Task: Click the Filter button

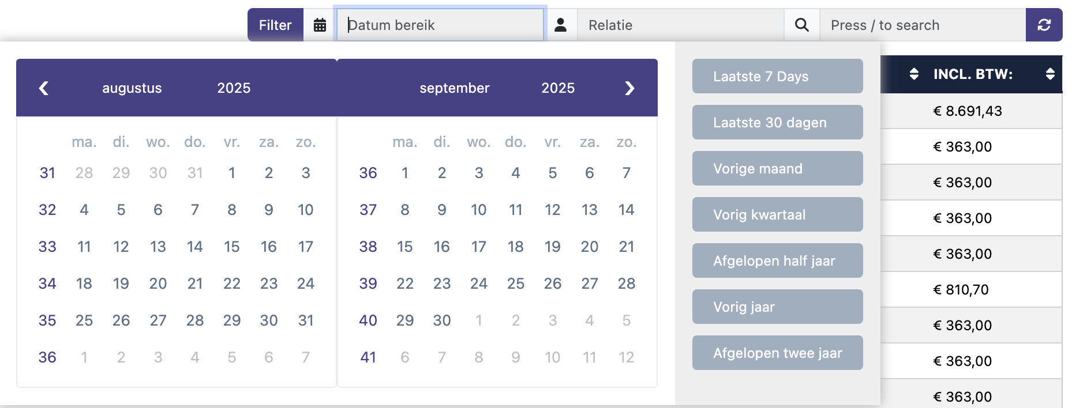Action: click(x=275, y=25)
